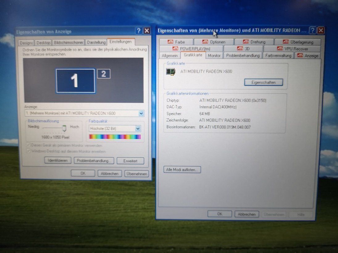Select monitor 2 in arrangement preview
Viewport: 338px width, 253px height.
click(x=104, y=74)
